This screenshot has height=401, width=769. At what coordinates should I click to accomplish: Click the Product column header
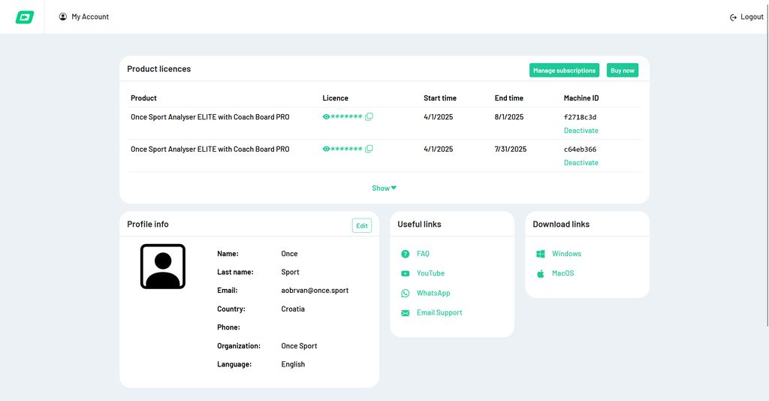click(143, 98)
